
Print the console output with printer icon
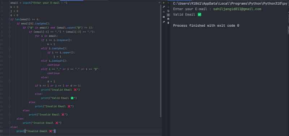[168, 19]
